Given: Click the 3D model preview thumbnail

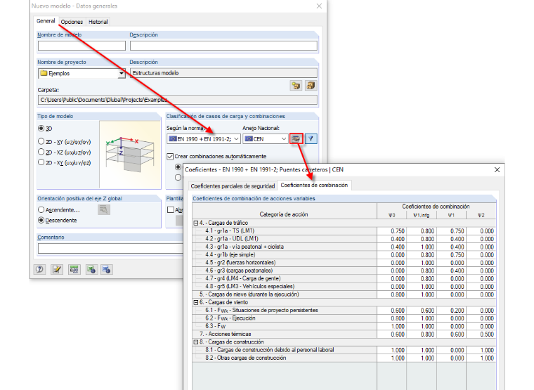Looking at the screenshot, I should [130, 155].
